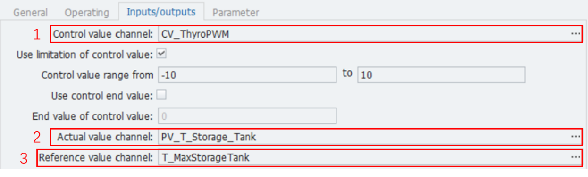Click the Use limitation of control value label
Screen dimensions: 588x177
coord(85,54)
